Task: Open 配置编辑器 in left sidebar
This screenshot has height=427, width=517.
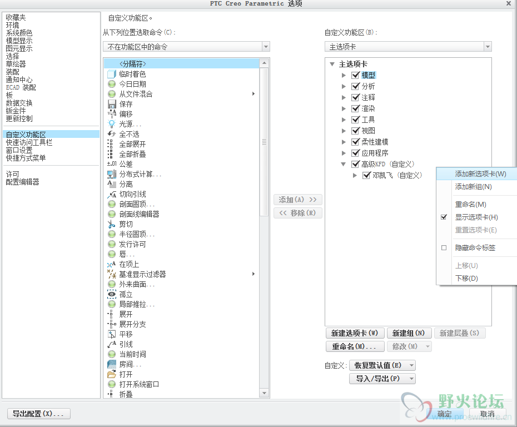Action: 22,182
